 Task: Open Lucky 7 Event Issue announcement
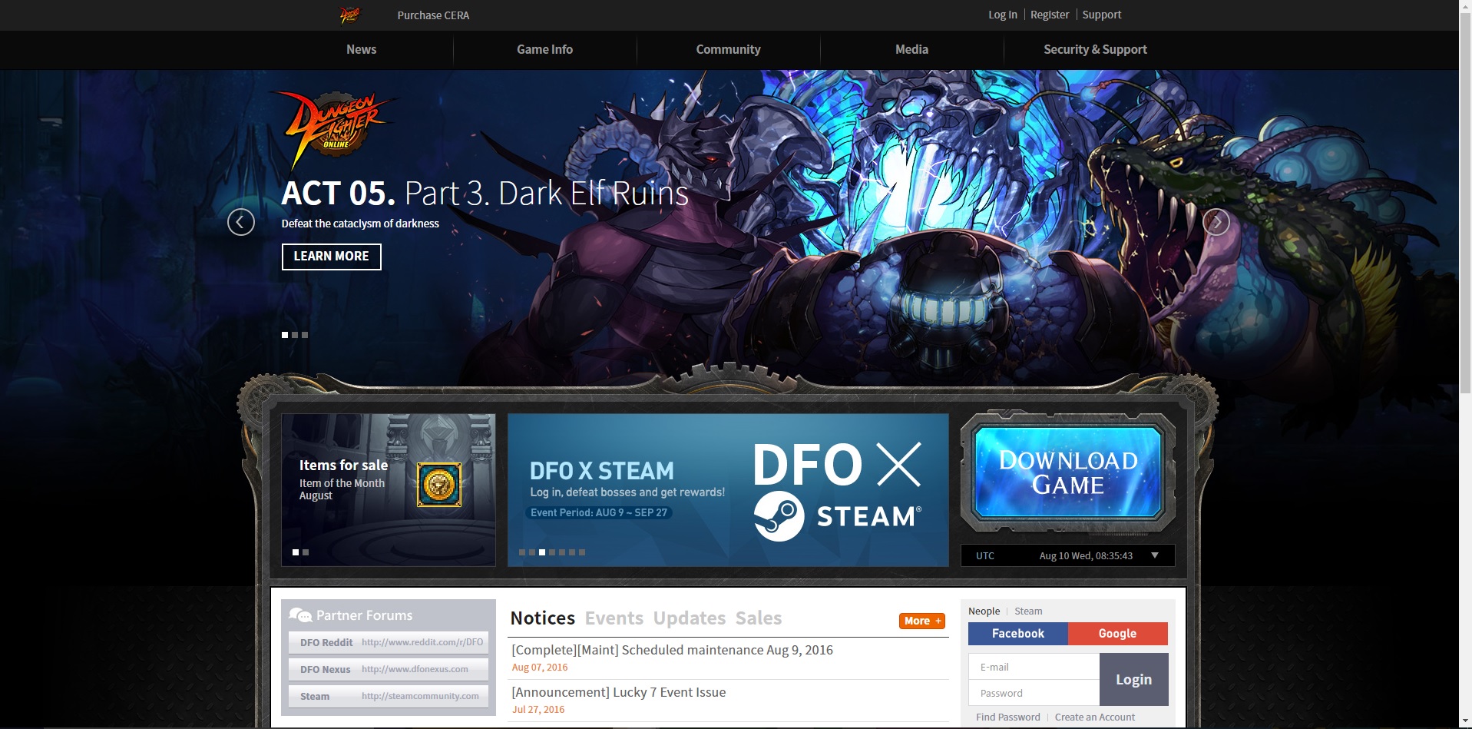coord(618,692)
